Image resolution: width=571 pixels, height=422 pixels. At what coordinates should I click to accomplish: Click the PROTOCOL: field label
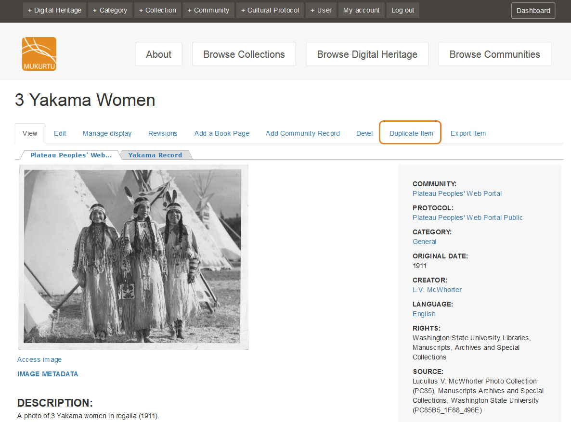pyautogui.click(x=433, y=208)
